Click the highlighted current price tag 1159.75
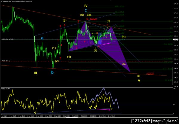 pyautogui.click(x=176, y=40)
